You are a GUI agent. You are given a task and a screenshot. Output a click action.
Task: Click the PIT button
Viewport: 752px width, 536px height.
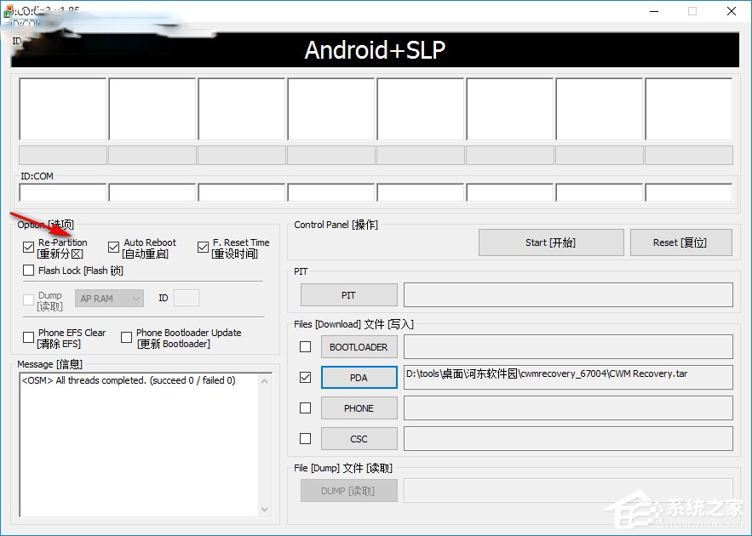[348, 294]
